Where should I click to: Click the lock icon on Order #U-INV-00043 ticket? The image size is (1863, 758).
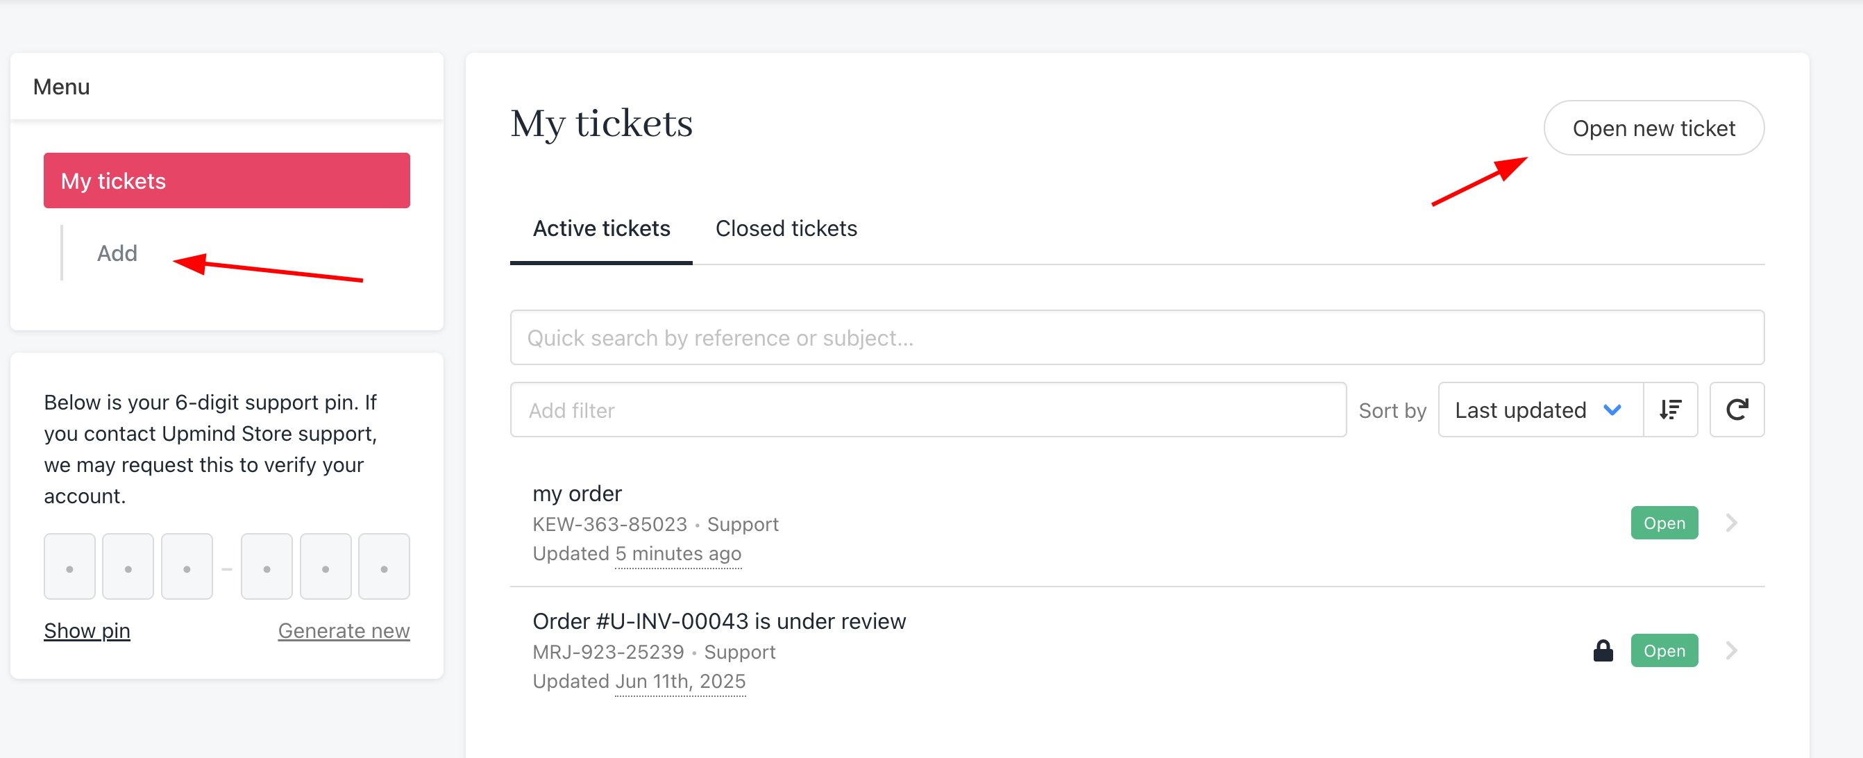point(1603,650)
